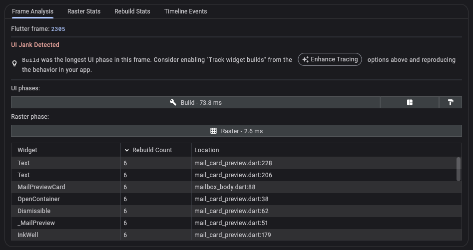Open mail_card_preview.dart:38 location
The height and width of the screenshot is (250, 473).
(231, 199)
